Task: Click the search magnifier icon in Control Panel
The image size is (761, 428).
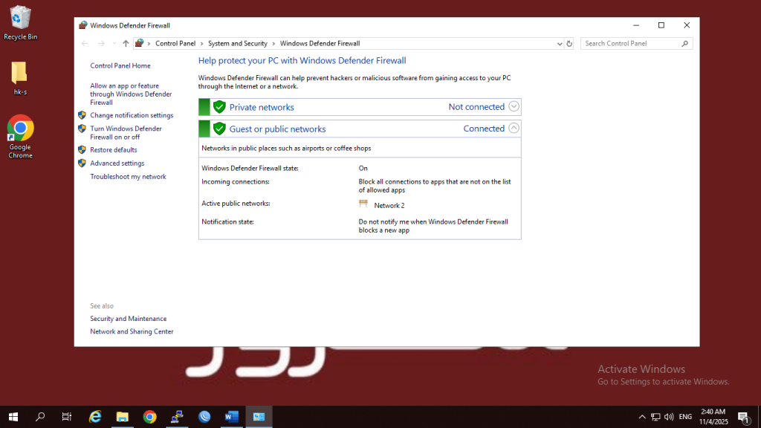Action: click(685, 44)
